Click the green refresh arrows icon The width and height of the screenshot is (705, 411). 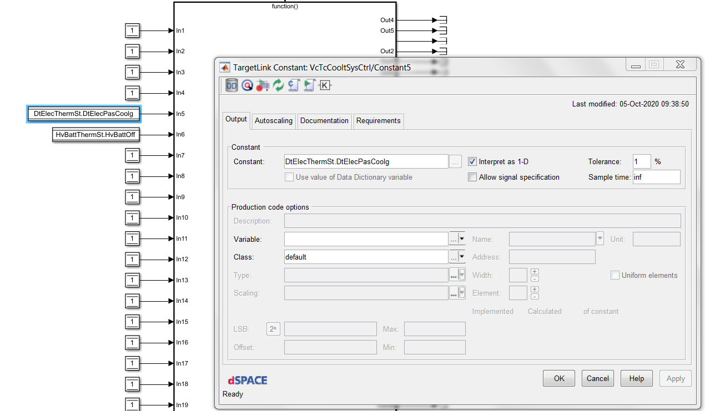(x=278, y=85)
